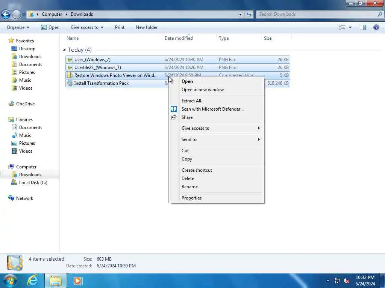This screenshot has width=385, height=288.
Task: Open the Give access to toolbar dropdown
Action: click(x=87, y=27)
